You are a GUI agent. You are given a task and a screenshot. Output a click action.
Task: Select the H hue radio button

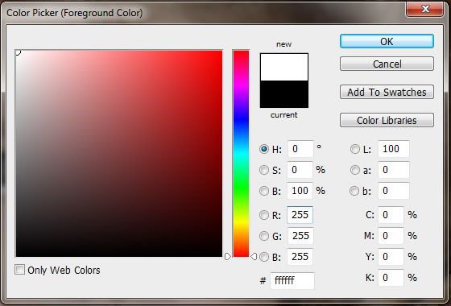264,149
